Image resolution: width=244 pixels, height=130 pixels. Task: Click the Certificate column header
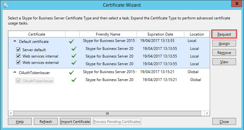pos(37,34)
